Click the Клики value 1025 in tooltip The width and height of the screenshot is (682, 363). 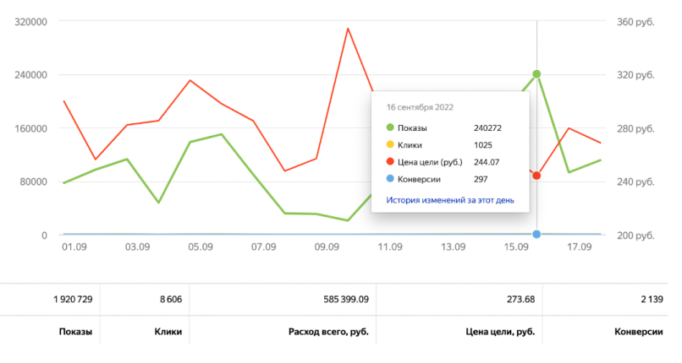[x=483, y=145]
